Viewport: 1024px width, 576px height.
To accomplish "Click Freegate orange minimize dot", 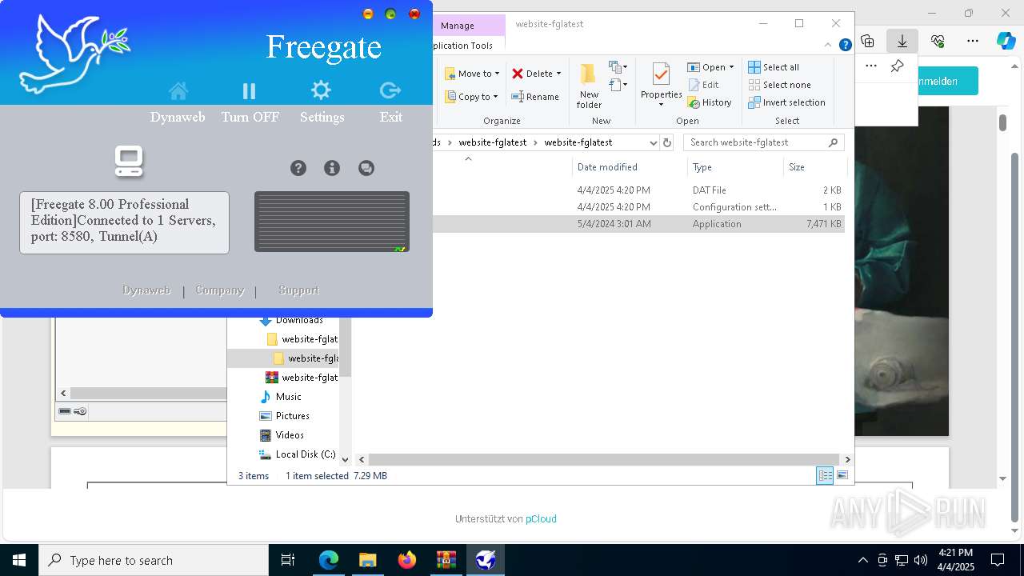I will click(x=368, y=14).
